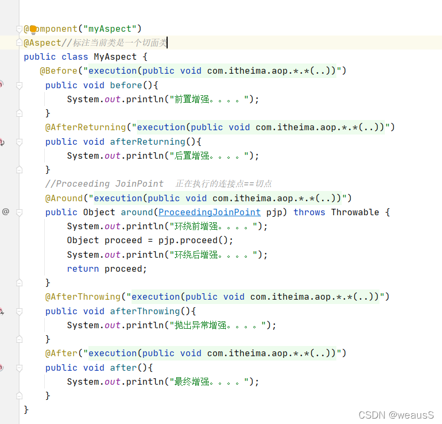442x424 pixels.
Task: Click the afterThrowing method name
Action: (x=145, y=311)
